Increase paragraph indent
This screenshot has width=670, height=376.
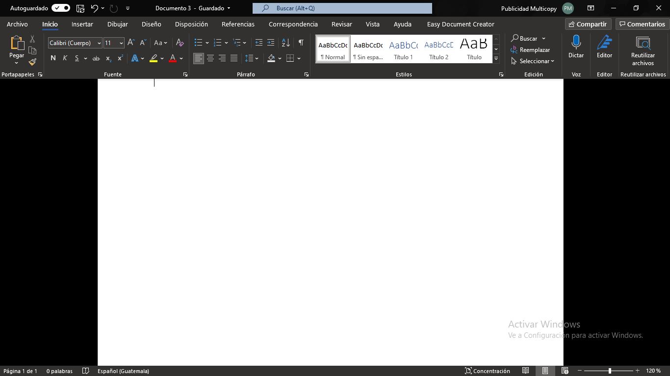point(271,43)
